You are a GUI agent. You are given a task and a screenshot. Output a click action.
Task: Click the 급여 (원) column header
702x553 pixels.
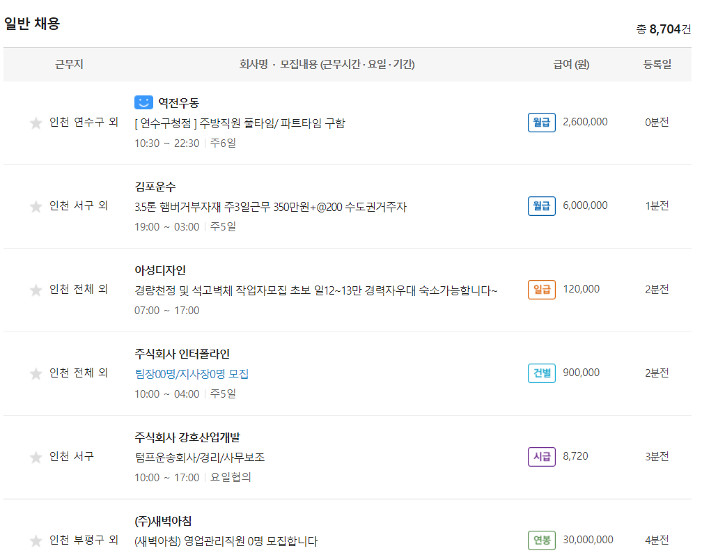tap(571, 65)
